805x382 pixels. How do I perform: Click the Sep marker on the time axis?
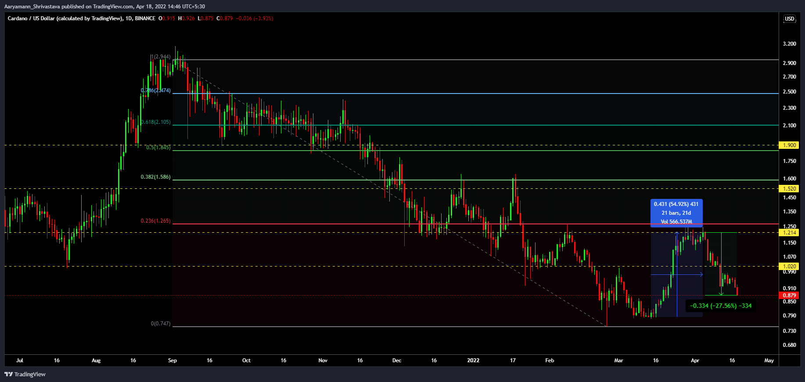172,360
